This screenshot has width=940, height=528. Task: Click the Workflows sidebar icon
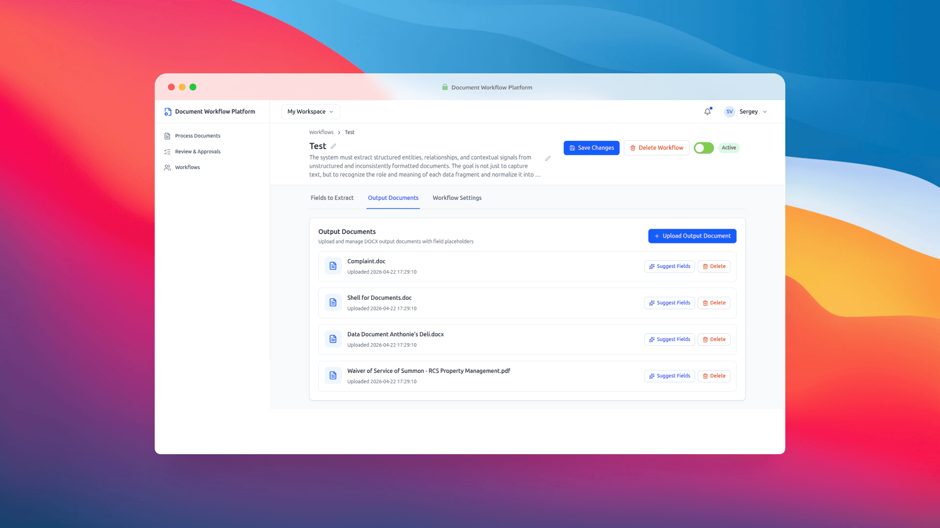(168, 167)
